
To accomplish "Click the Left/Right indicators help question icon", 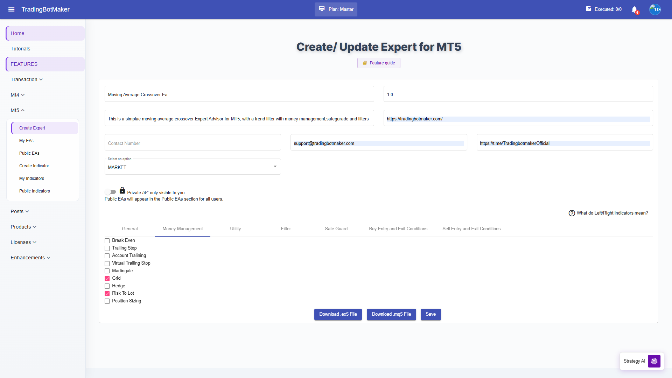I will coord(572,213).
